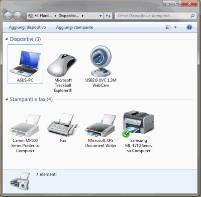The image size is (201, 197).
Task: Click the Hard... breadcrumb segment
Action: click(x=46, y=16)
